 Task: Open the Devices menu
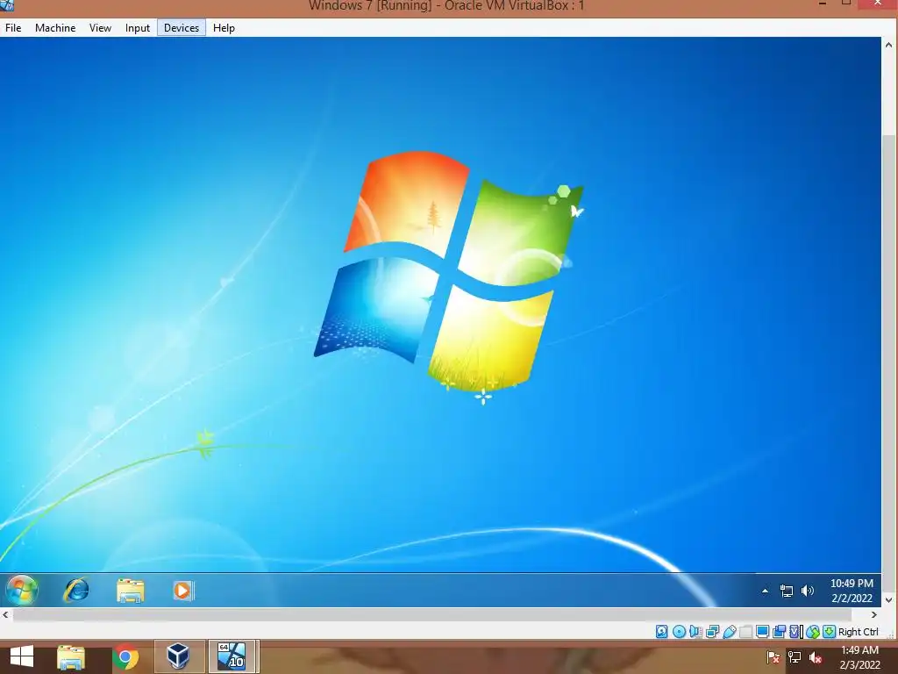point(182,27)
